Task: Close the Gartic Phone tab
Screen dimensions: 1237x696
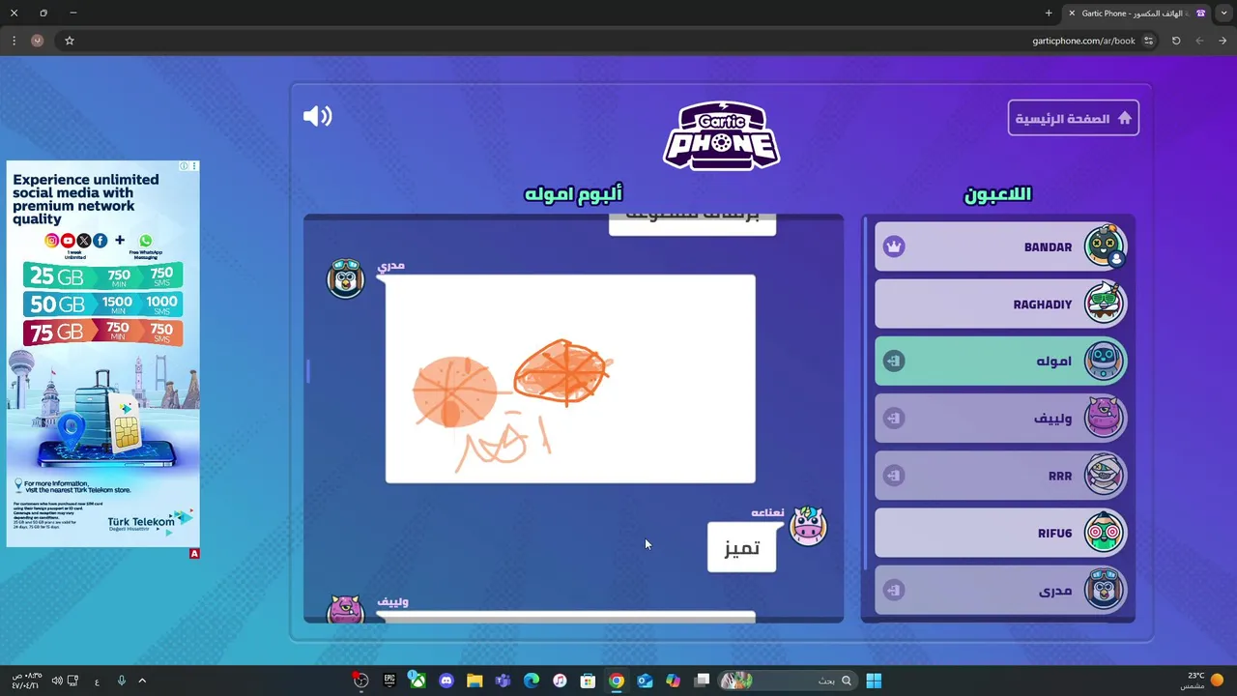Action: pos(1071,13)
